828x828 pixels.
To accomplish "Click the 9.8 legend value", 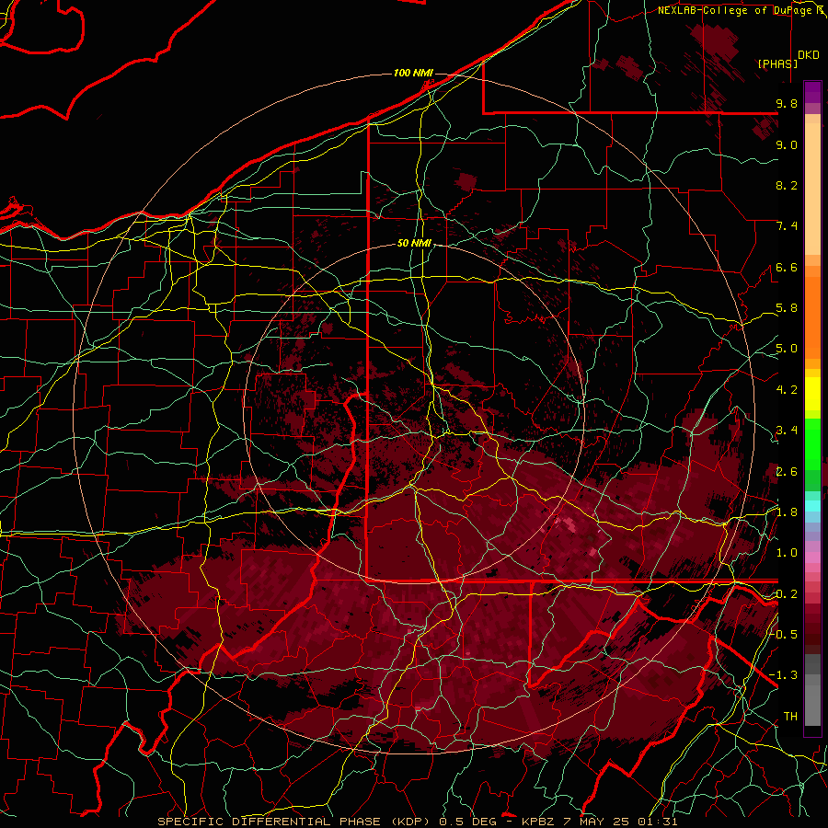I will (x=787, y=103).
